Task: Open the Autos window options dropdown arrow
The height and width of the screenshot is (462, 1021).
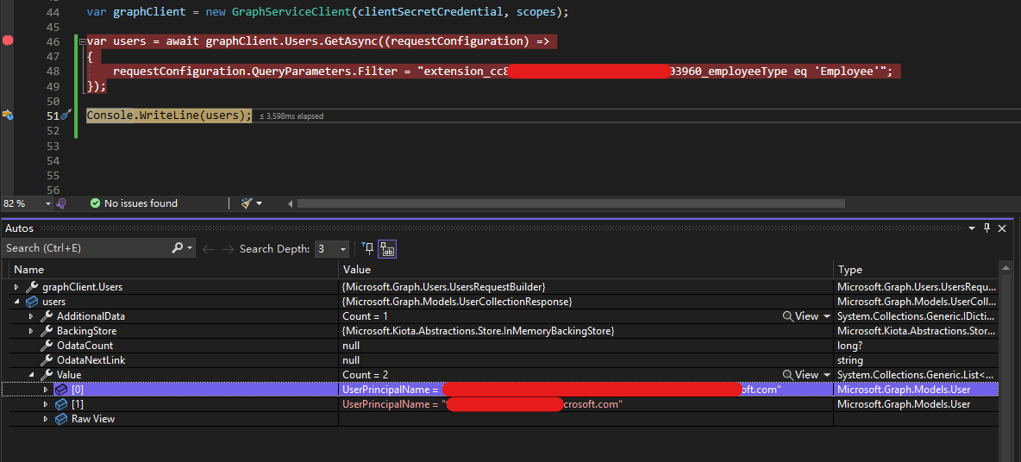Action: tap(972, 228)
